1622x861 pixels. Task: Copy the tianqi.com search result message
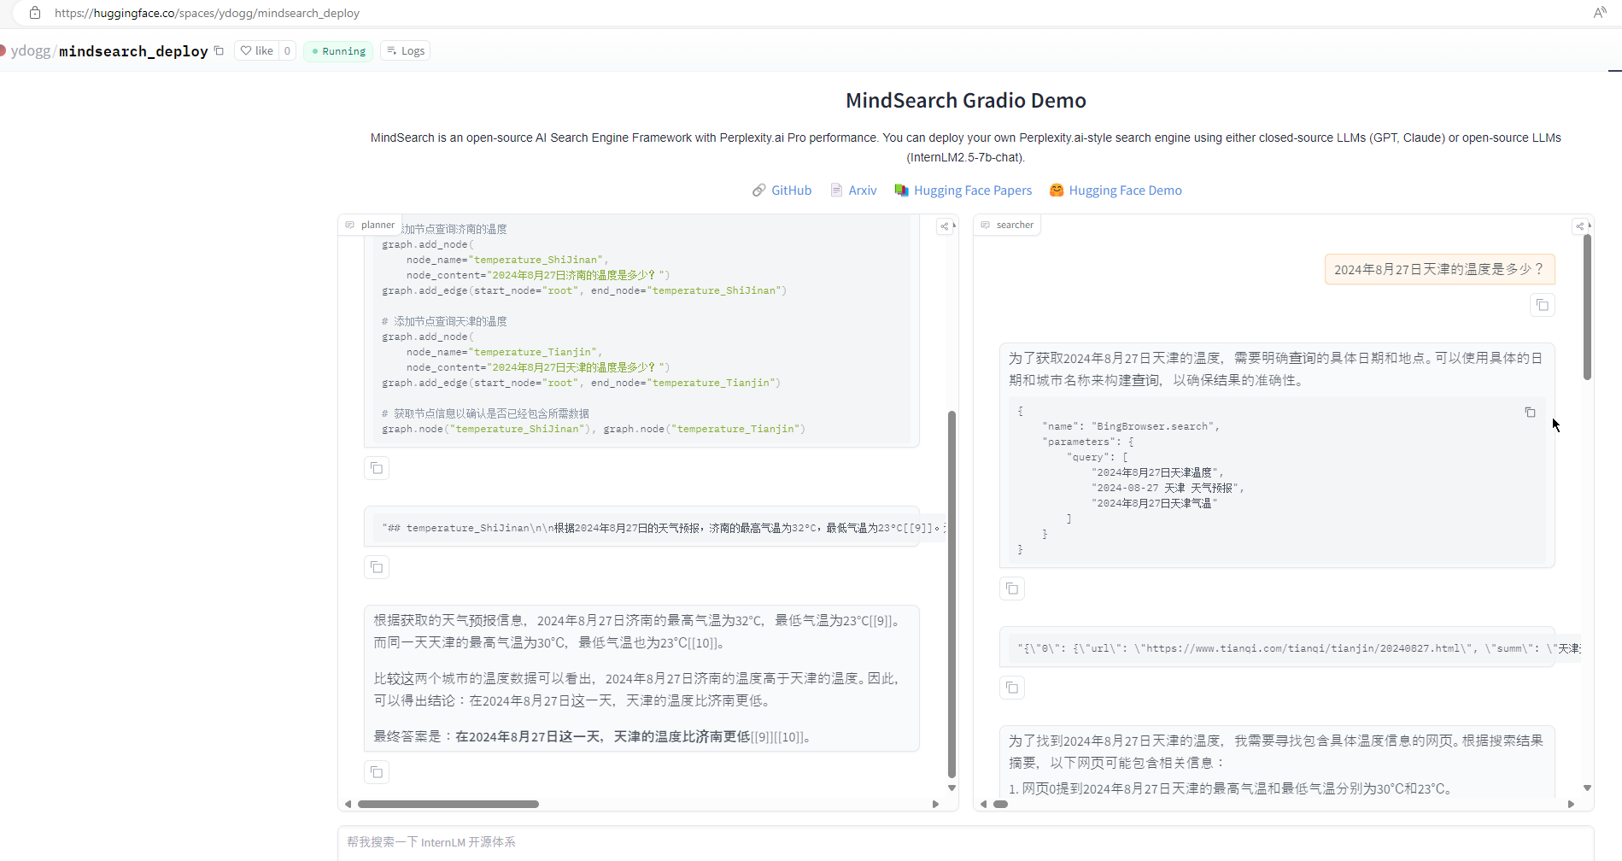point(1012,688)
